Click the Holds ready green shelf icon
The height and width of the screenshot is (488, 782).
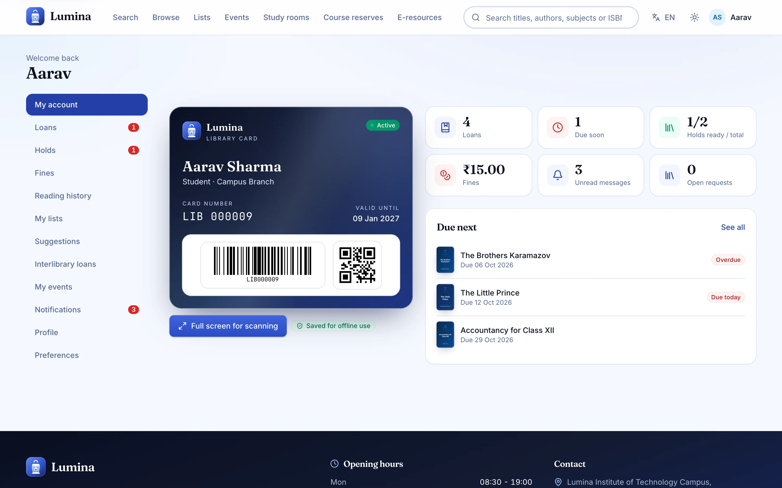pos(670,127)
